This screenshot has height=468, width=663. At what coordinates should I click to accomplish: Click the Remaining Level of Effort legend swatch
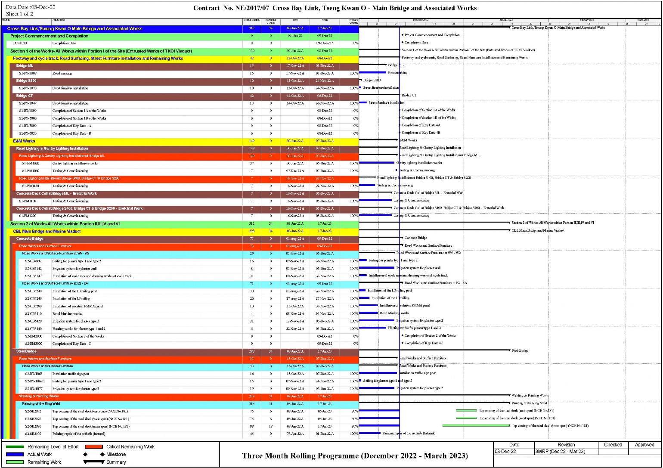(x=15, y=446)
